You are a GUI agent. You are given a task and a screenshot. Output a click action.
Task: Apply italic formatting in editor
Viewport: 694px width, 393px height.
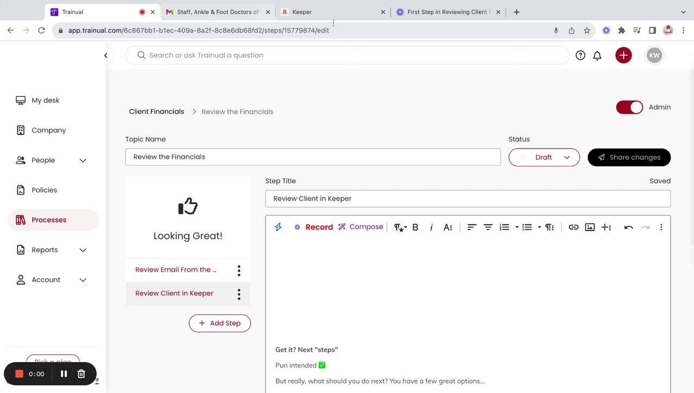tap(431, 227)
